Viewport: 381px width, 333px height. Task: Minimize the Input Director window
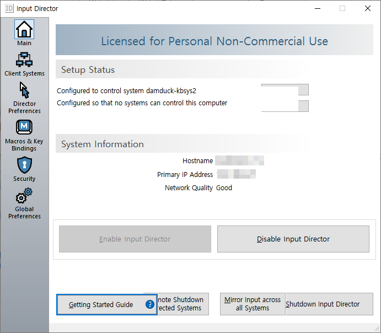pyautogui.click(x=318, y=8)
